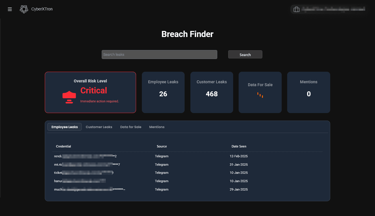Click the orange bar-chart icon on Data For Sale card

(260, 95)
